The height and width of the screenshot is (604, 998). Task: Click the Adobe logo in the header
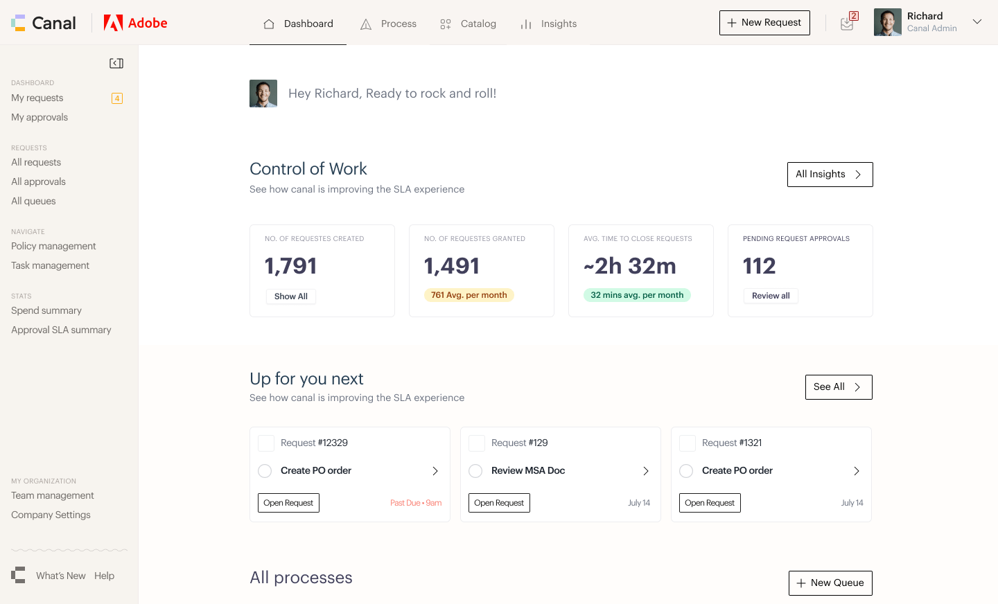point(136,23)
